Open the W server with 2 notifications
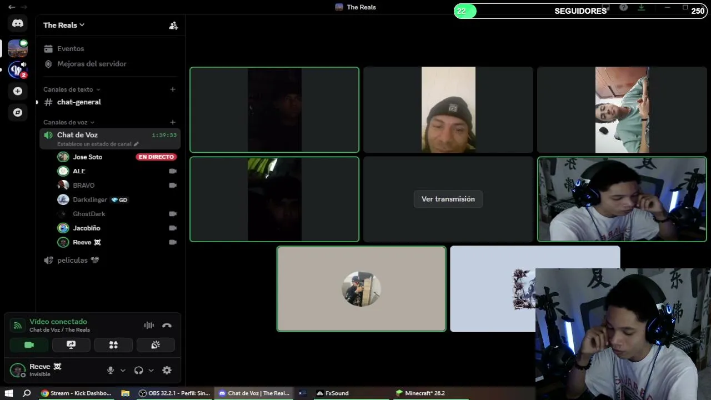Image resolution: width=711 pixels, height=400 pixels. click(x=18, y=70)
